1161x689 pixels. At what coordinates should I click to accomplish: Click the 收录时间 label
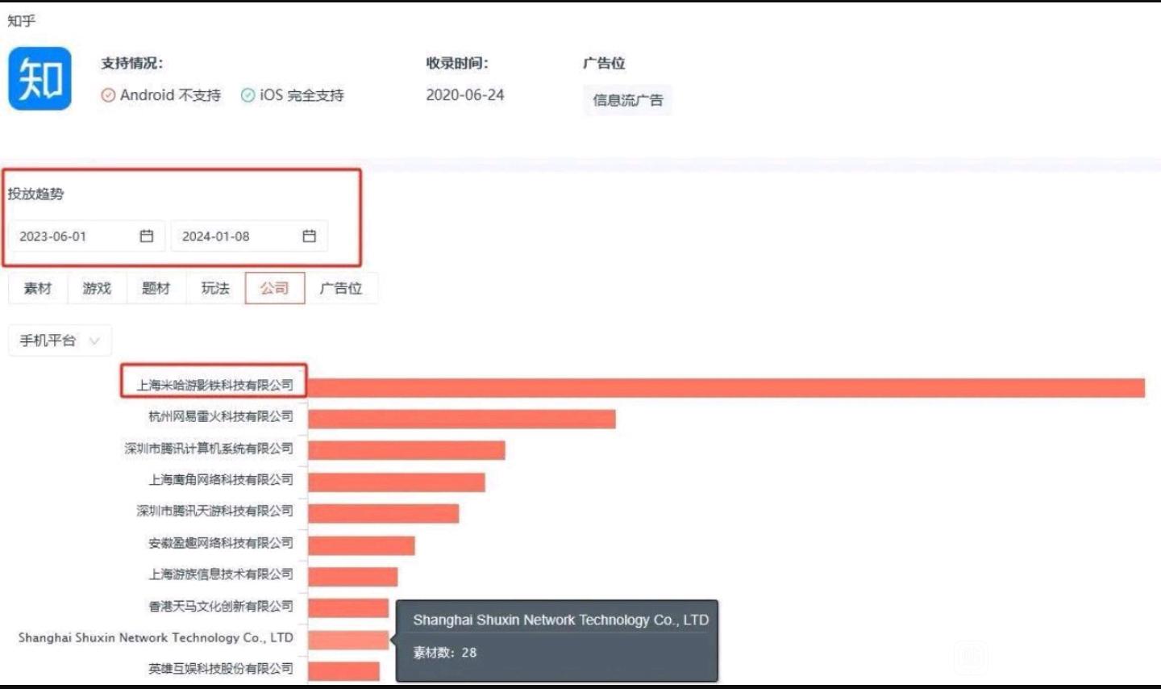(457, 63)
